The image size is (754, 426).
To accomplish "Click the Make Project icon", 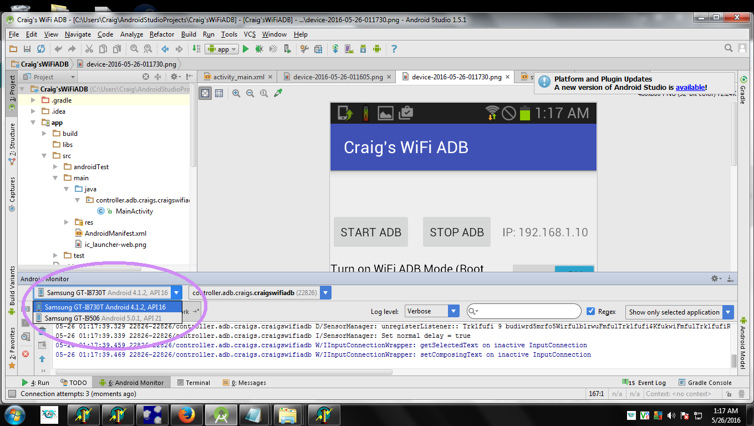I will coord(196,49).
